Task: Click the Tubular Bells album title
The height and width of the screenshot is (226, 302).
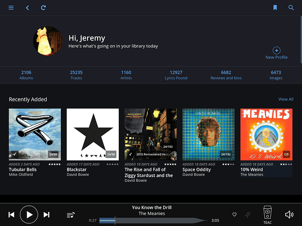Action: coord(23,169)
